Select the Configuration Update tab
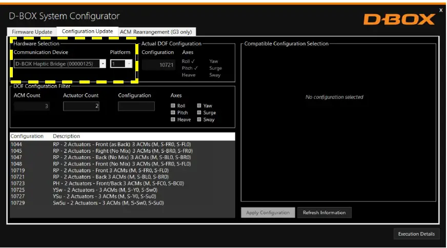Screen dimensions: 447x248 (87, 31)
